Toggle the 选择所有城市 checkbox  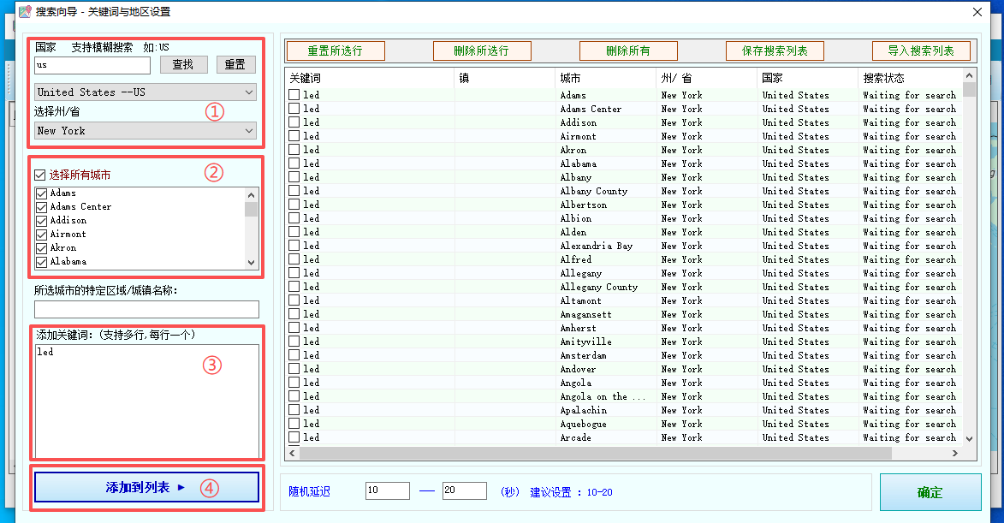[40, 175]
